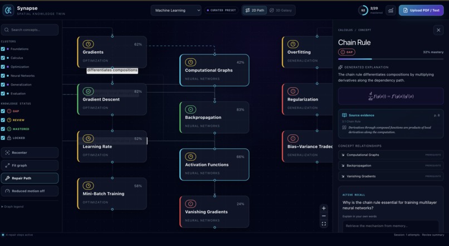
Task: Click the 'Review summary' status bar text
Action: click(x=433, y=235)
